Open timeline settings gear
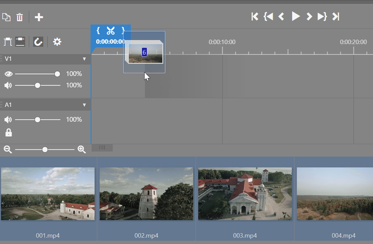 57,42
